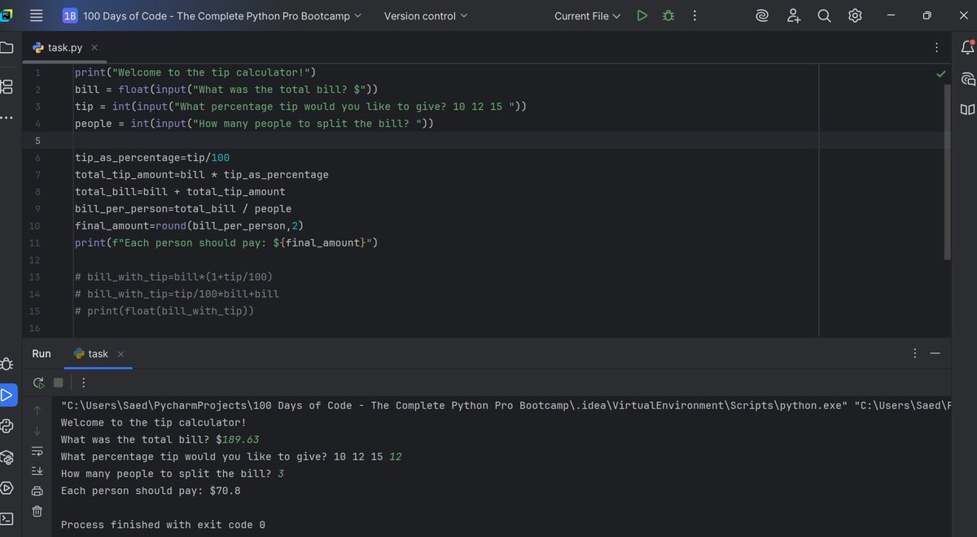Image resolution: width=977 pixels, height=537 pixels.
Task: Open the Version control dropdown
Action: tap(426, 15)
